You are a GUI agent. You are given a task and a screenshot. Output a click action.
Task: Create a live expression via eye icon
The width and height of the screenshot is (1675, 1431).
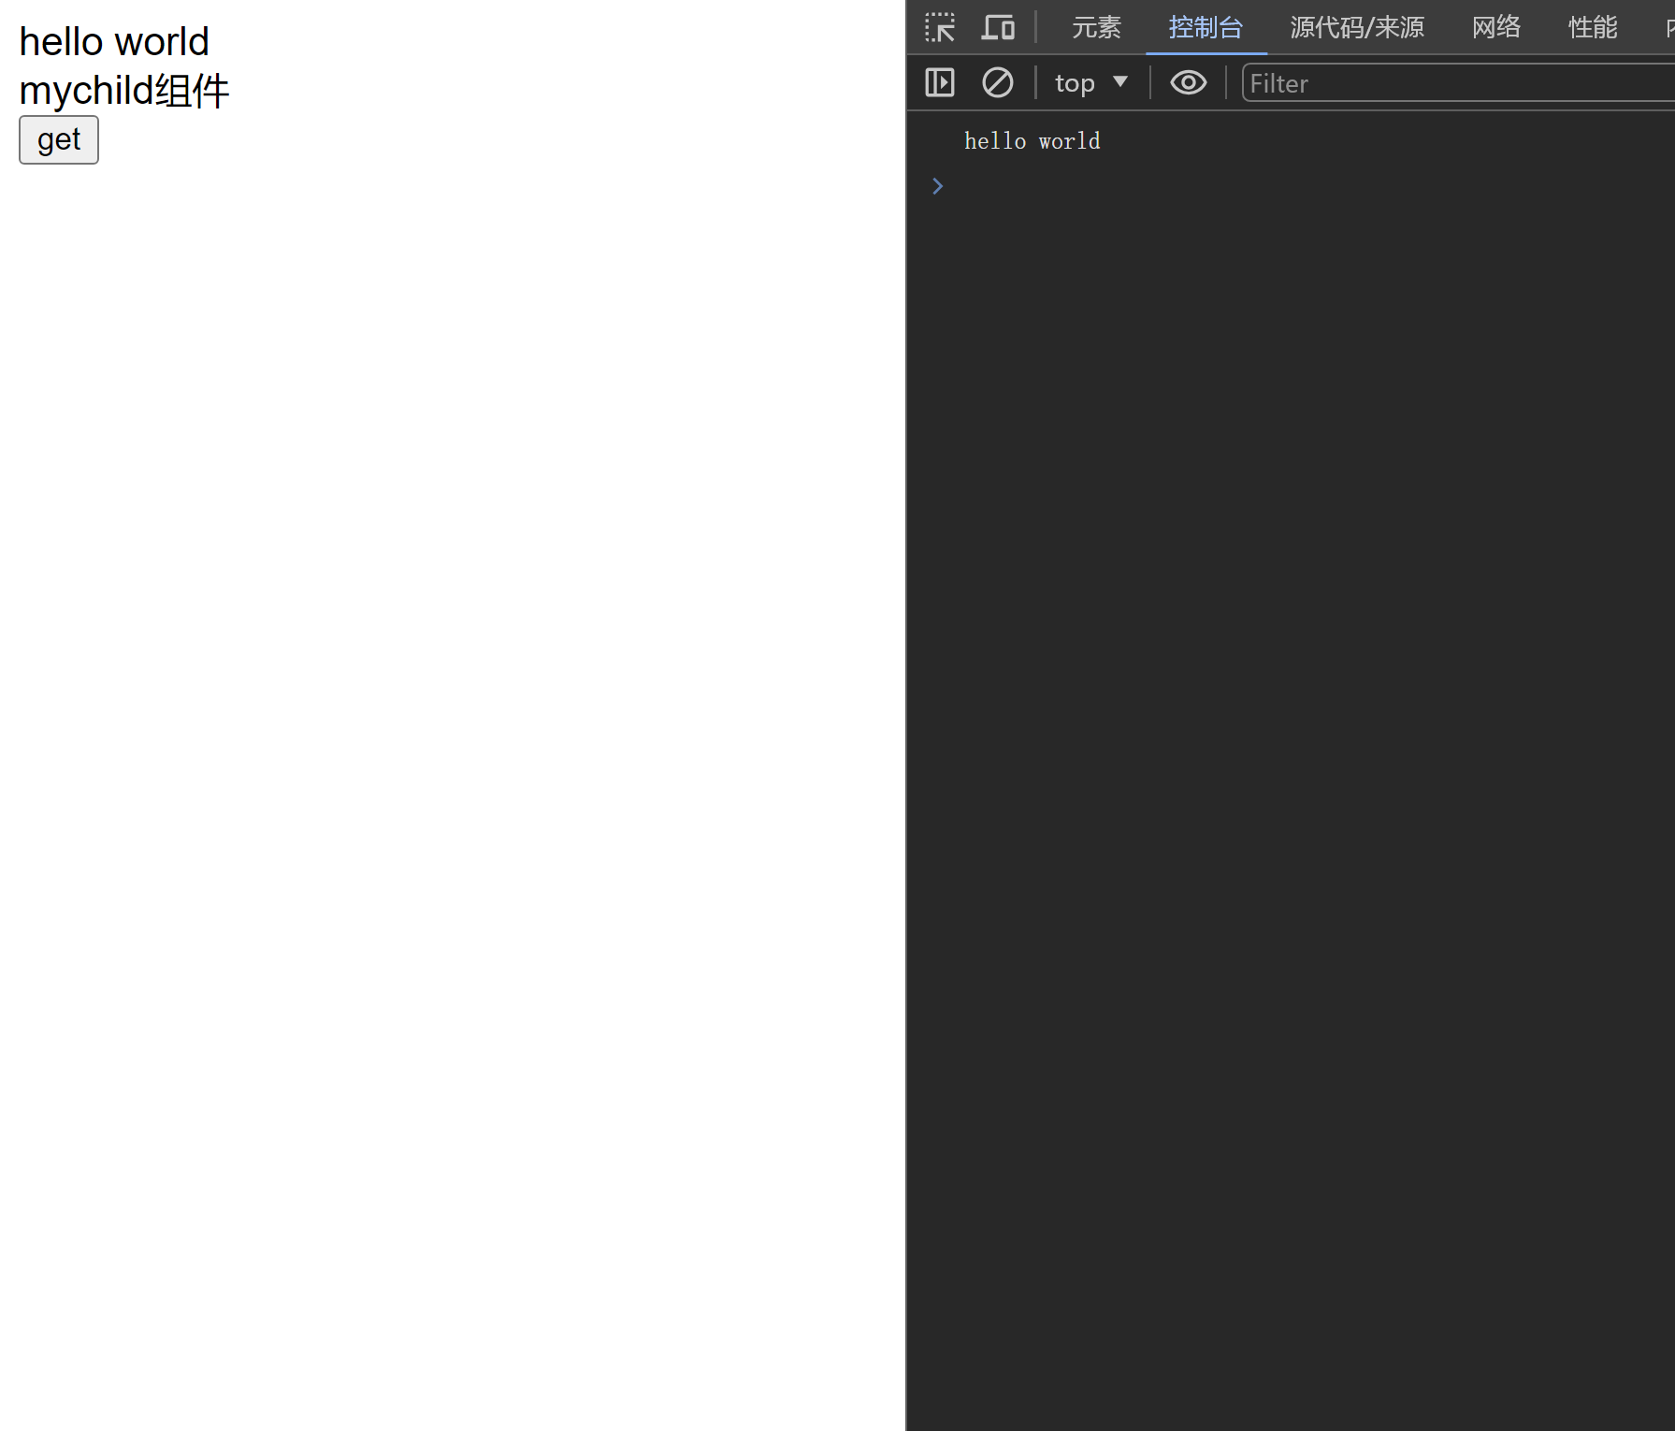pyautogui.click(x=1188, y=83)
